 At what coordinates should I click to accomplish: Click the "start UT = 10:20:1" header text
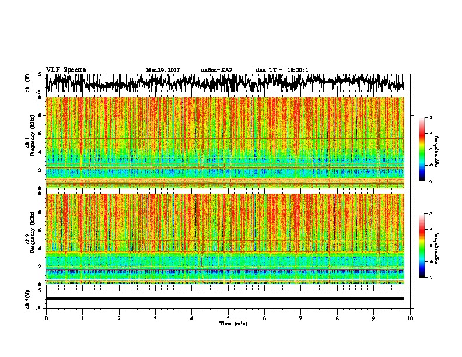pos(282,70)
